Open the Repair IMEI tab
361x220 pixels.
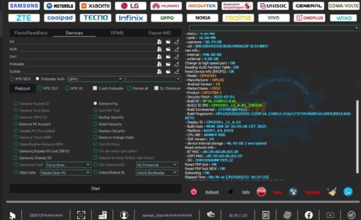coord(160,33)
